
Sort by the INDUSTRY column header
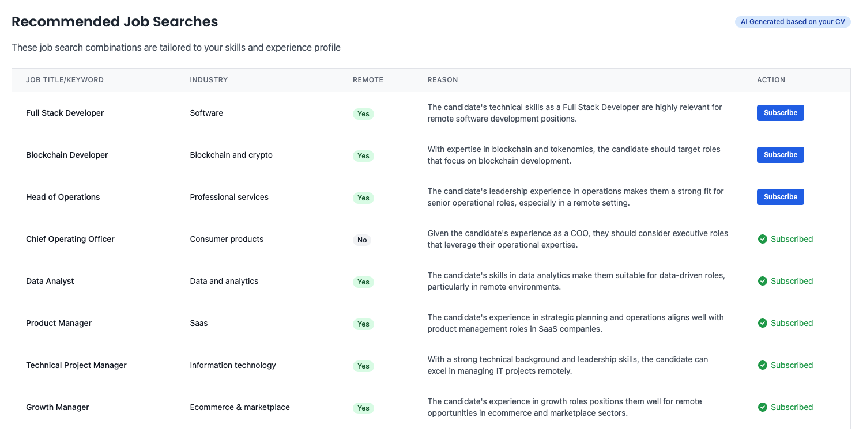coord(209,79)
